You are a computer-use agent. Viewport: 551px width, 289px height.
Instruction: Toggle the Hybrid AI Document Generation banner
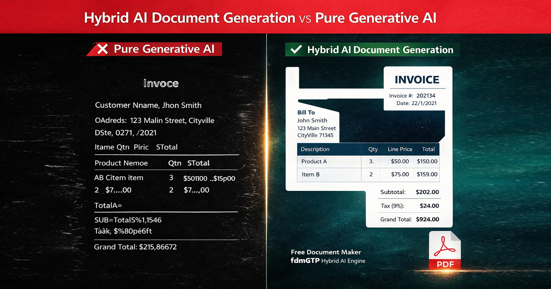[372, 50]
